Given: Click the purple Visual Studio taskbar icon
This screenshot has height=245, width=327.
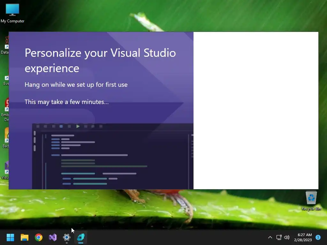Looking at the screenshot, I should pyautogui.click(x=53, y=237).
